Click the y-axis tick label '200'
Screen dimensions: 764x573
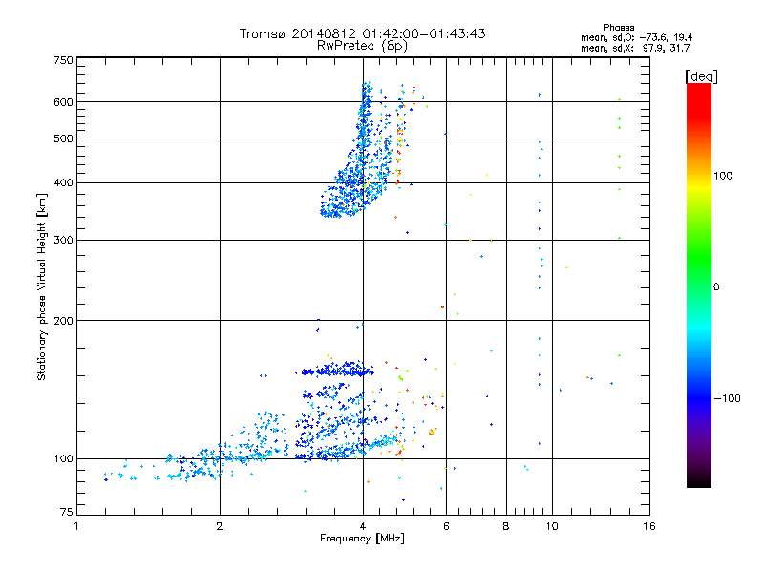coord(63,321)
